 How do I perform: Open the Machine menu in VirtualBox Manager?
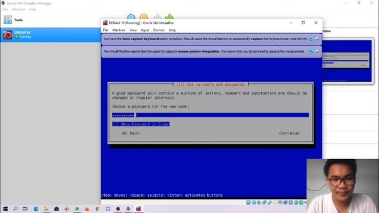click(x=18, y=9)
